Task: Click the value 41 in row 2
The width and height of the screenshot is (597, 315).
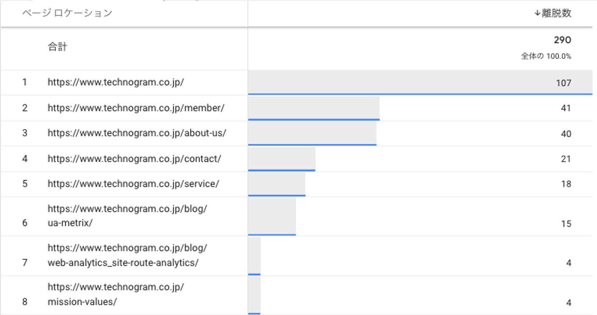Action: coord(566,108)
